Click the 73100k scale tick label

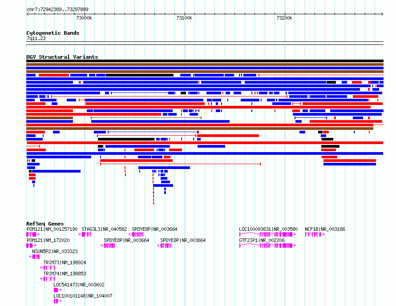(x=184, y=18)
